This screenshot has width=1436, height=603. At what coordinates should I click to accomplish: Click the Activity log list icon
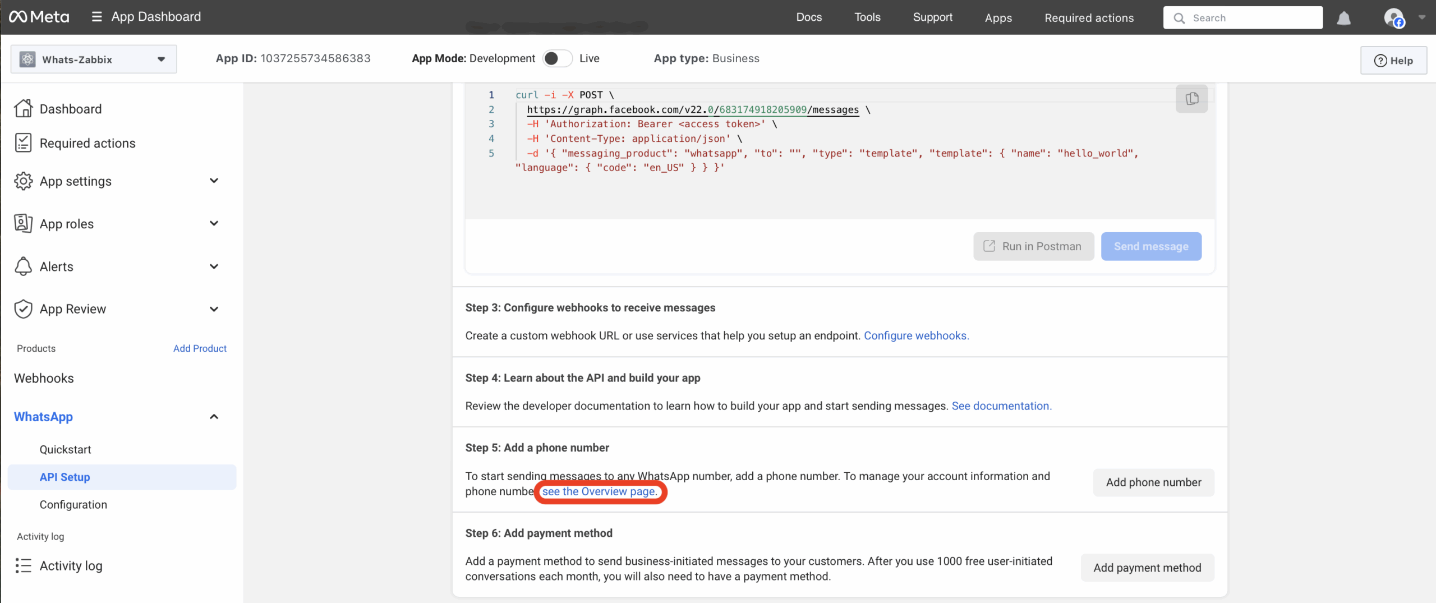click(x=23, y=565)
